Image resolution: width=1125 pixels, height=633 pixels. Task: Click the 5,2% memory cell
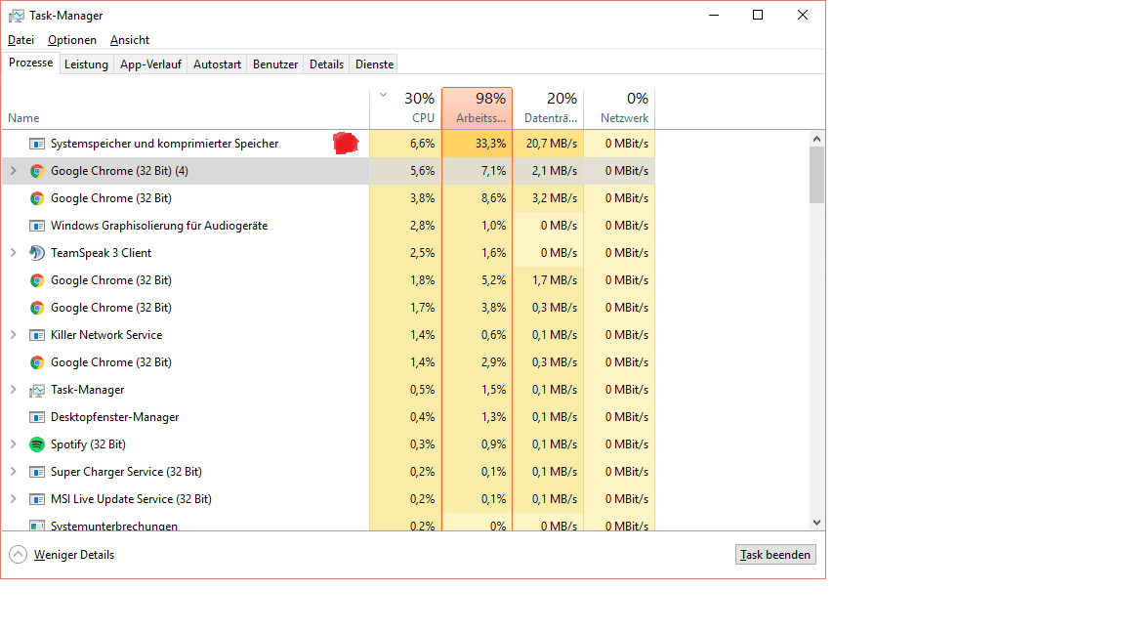coord(478,280)
